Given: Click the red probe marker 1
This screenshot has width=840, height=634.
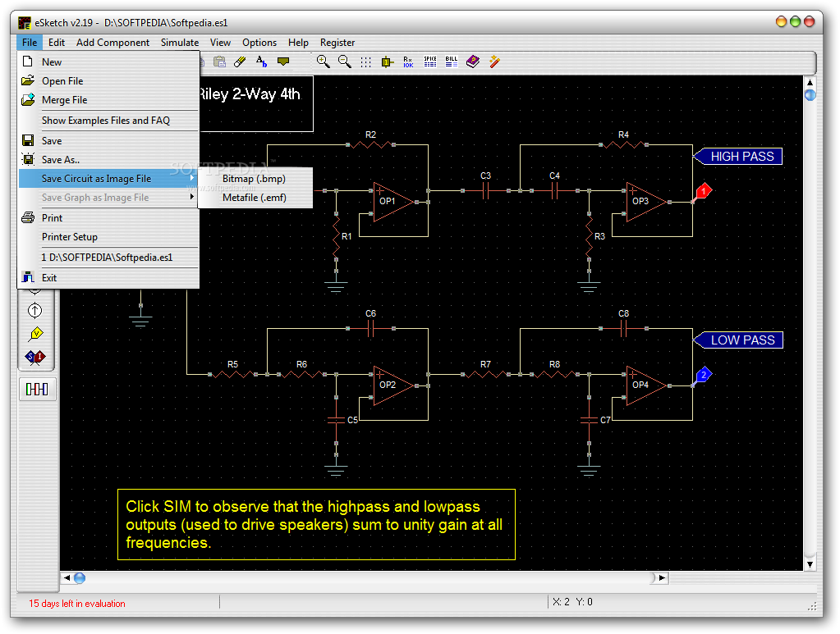Looking at the screenshot, I should click(x=704, y=190).
